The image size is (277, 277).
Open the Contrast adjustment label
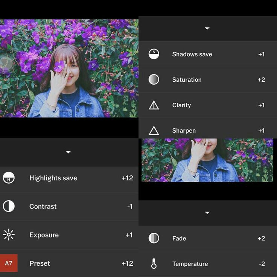pos(43,206)
